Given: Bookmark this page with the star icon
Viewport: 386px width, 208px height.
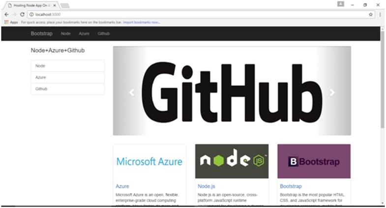Looking at the screenshot, I should [370, 15].
